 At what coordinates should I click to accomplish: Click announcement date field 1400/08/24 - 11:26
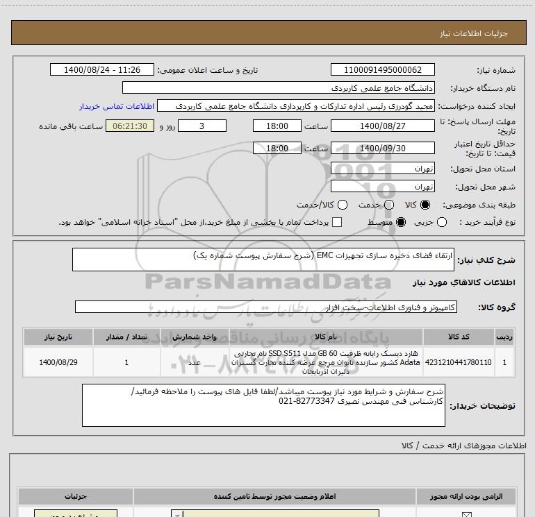coord(102,69)
